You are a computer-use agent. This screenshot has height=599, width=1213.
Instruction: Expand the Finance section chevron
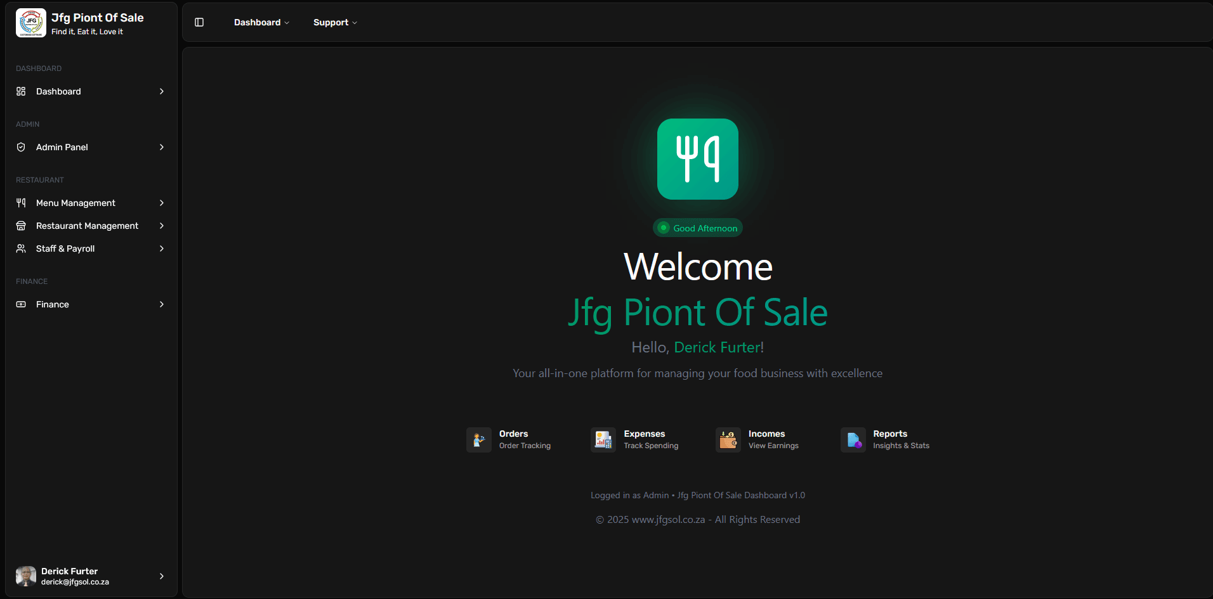[x=162, y=304]
